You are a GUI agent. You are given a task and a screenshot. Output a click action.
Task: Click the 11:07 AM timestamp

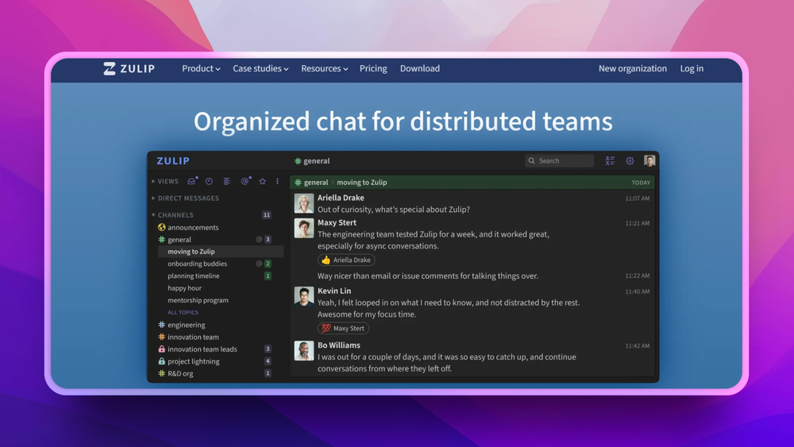(x=637, y=198)
